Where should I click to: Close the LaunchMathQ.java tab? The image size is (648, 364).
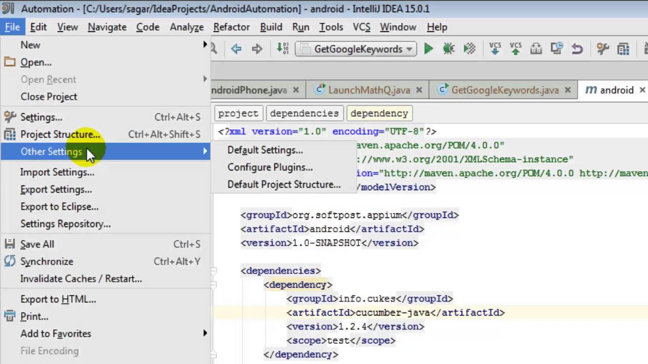click(419, 90)
